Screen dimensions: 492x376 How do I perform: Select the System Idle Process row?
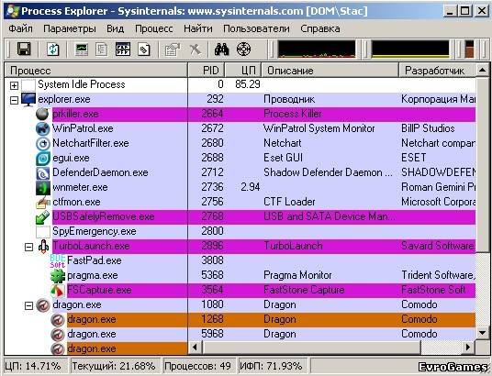click(x=240, y=84)
